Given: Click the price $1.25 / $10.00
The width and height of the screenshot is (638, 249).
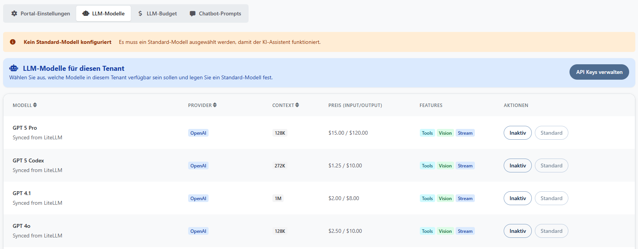Looking at the screenshot, I should click(x=345, y=165).
